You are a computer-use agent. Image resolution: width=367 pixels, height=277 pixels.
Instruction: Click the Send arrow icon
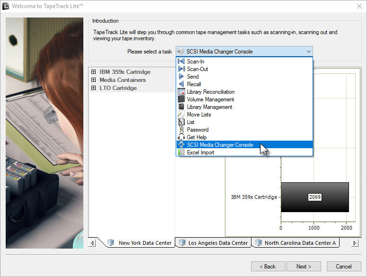pyautogui.click(x=181, y=77)
